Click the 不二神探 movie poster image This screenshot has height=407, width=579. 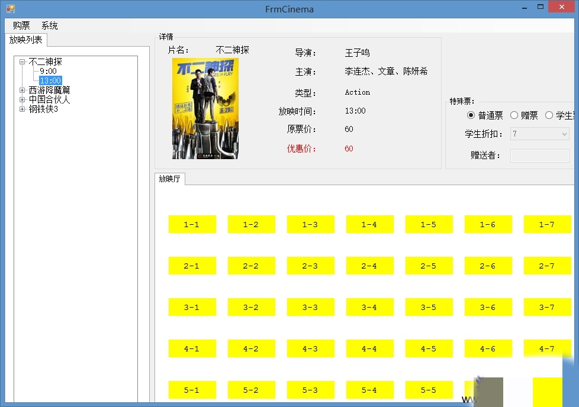205,108
